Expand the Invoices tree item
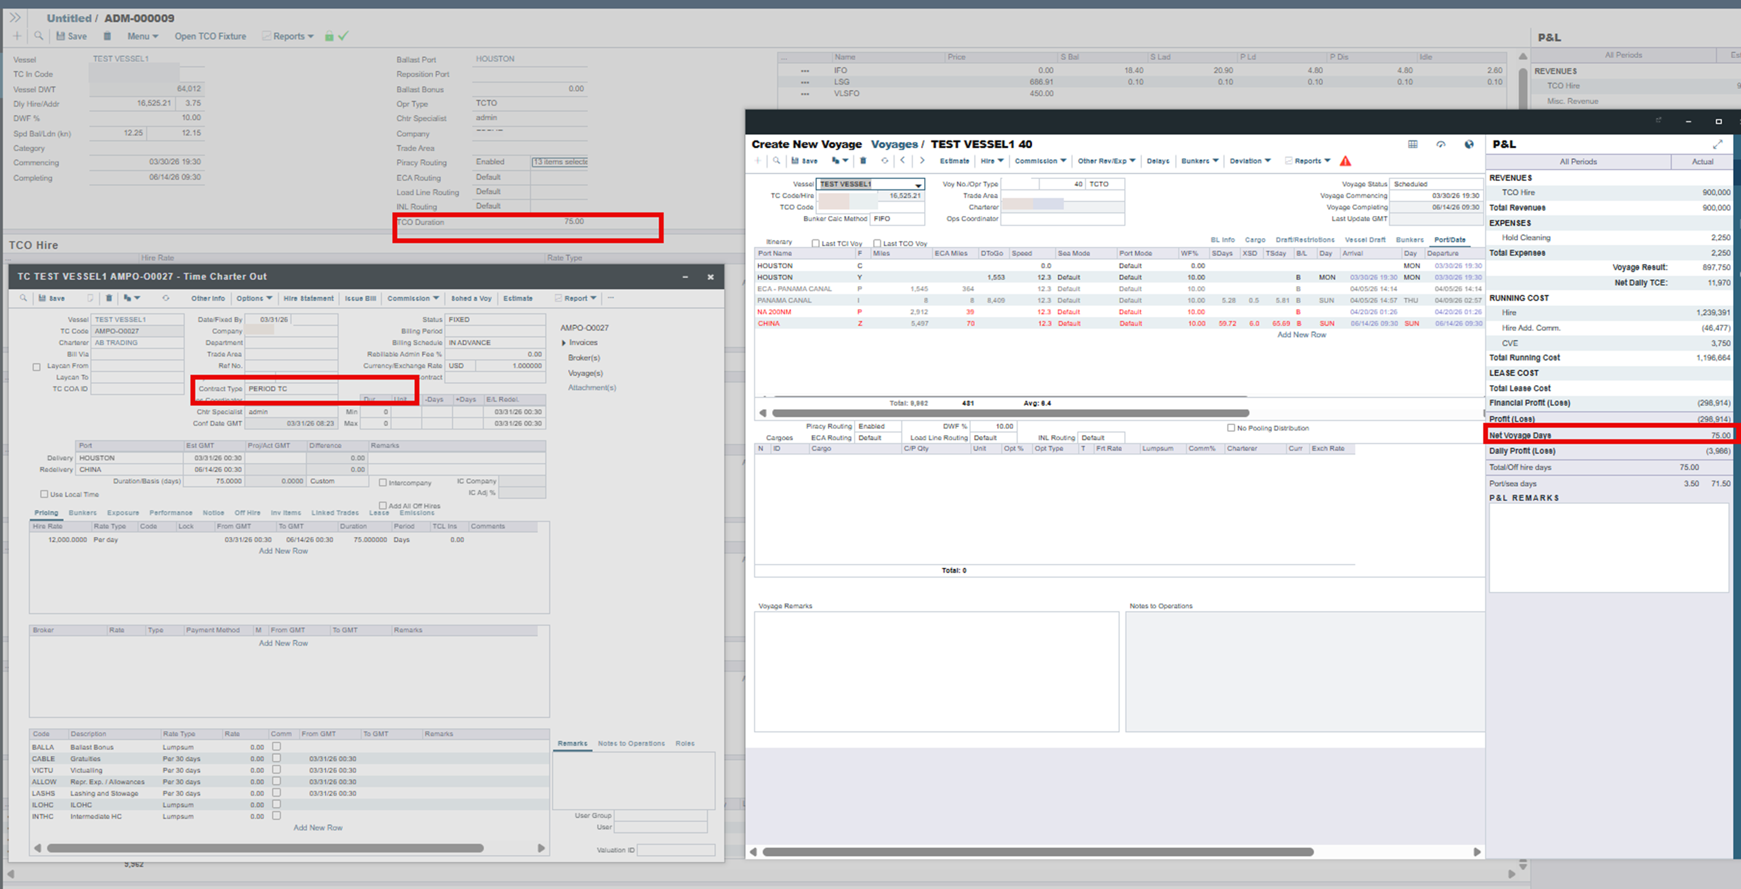 [x=564, y=343]
